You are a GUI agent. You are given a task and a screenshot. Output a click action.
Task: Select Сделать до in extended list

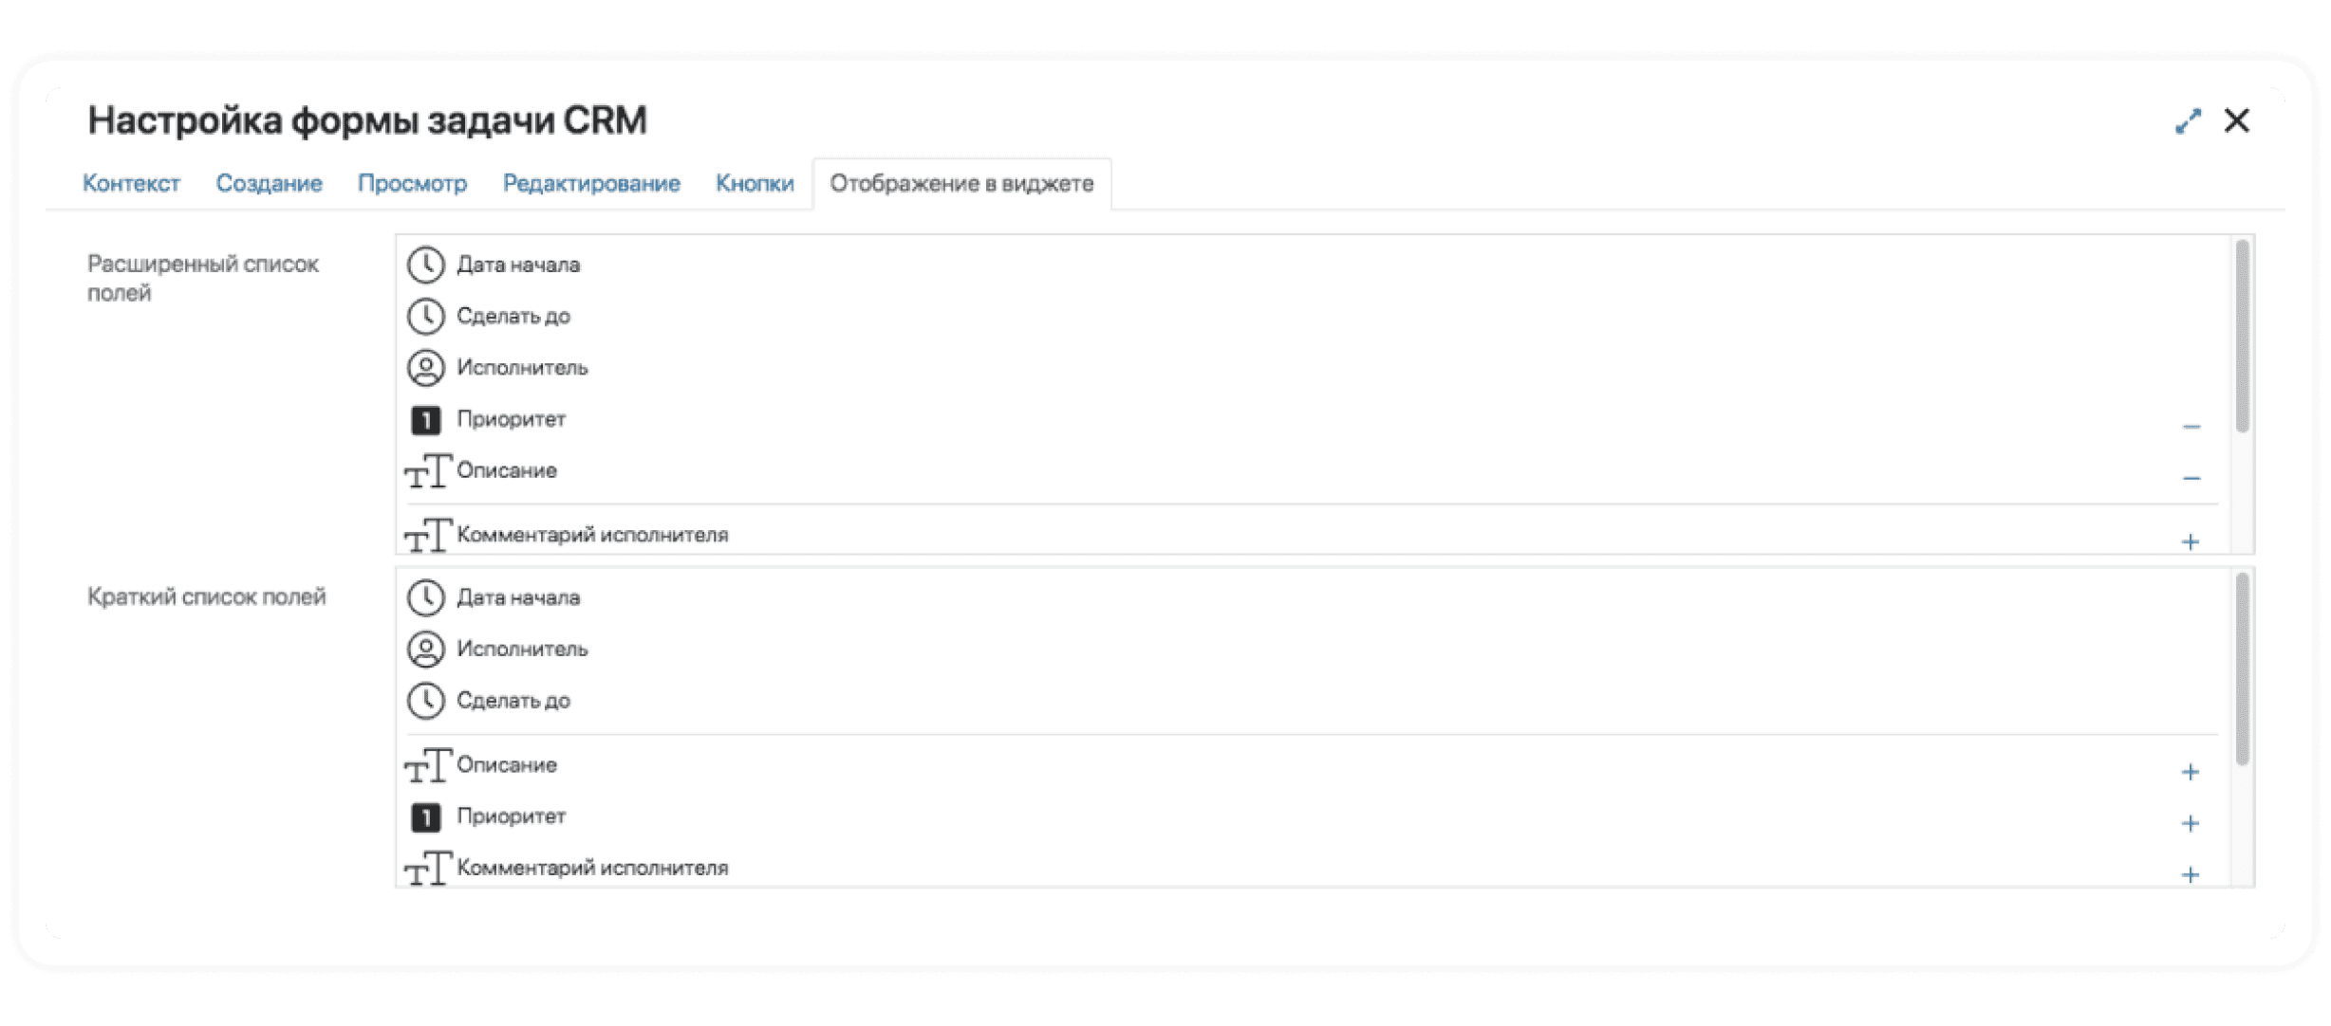(513, 316)
